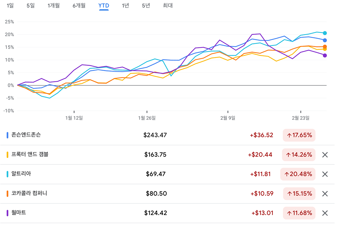339x225 pixels.
Task: Click the 알트리아 stock name
Action: [21, 174]
